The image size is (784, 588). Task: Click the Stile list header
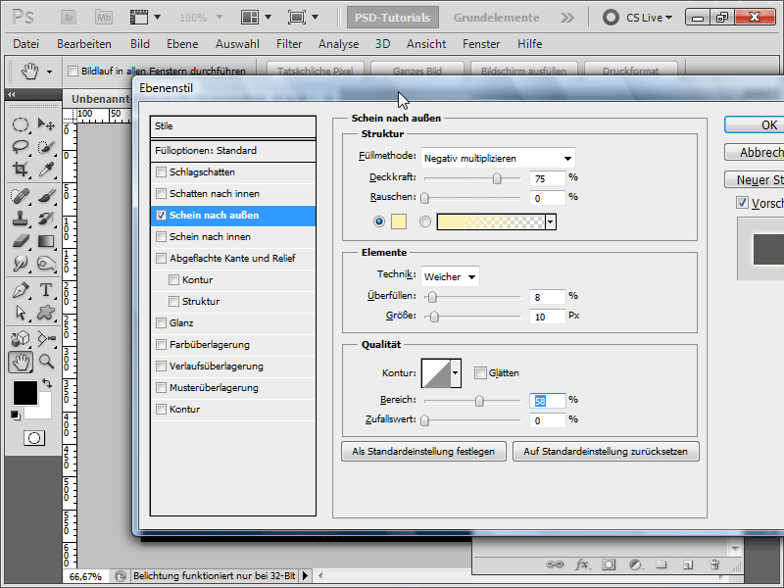point(233,126)
